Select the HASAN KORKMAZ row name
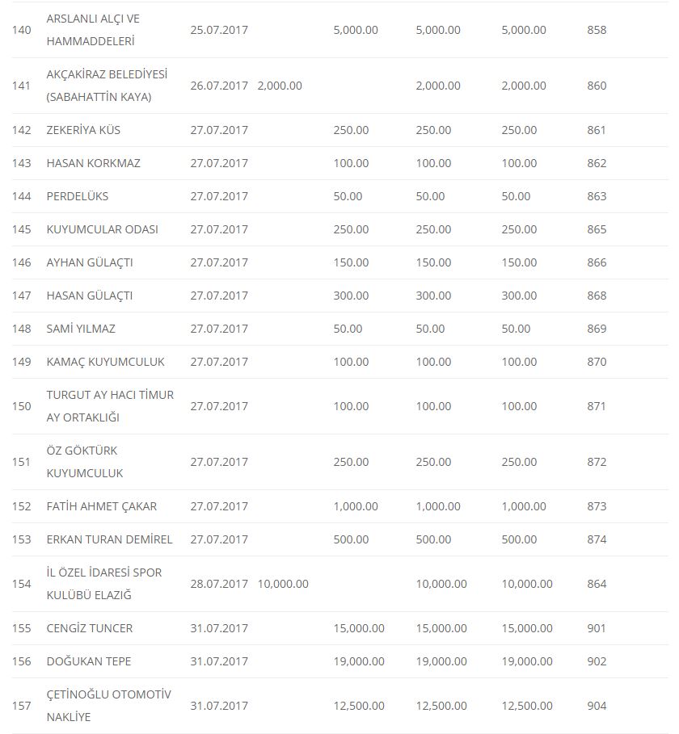Image resolution: width=679 pixels, height=734 pixels. tap(93, 163)
